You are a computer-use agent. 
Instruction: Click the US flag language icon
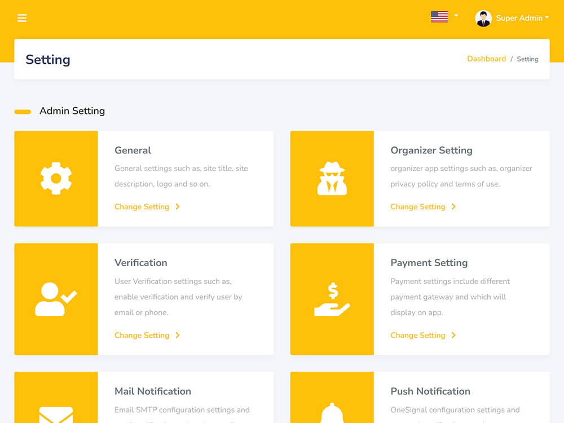coord(439,16)
